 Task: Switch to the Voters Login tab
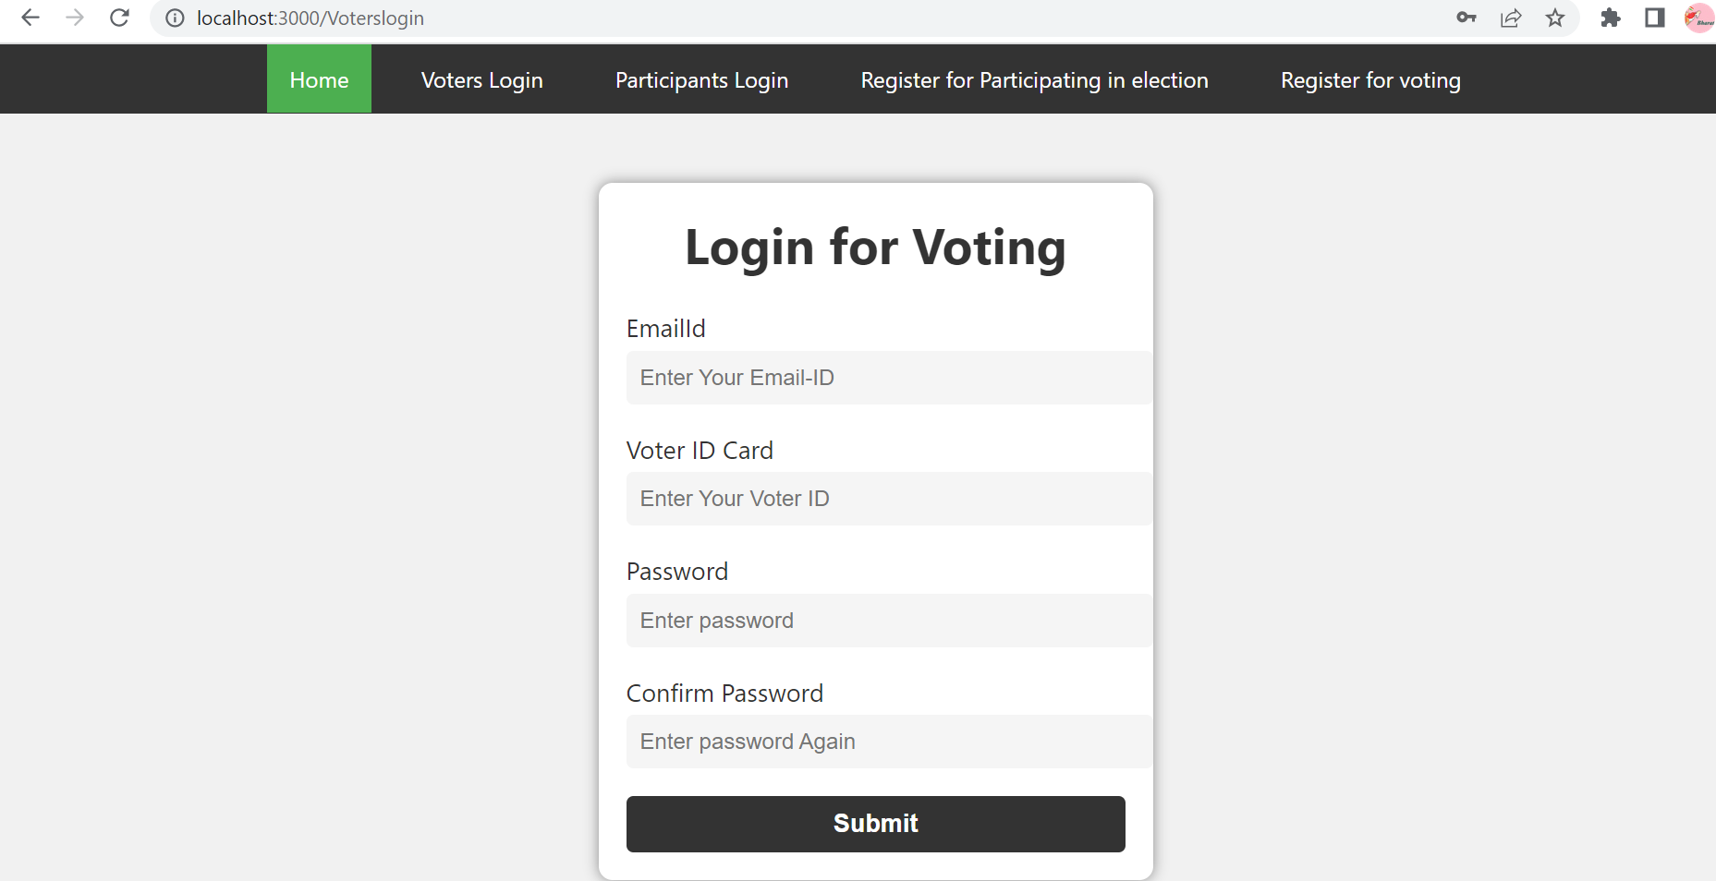pyautogui.click(x=481, y=79)
